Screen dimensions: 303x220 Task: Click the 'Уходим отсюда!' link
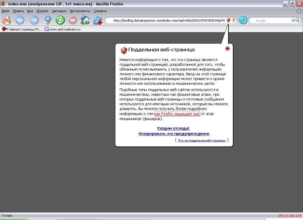click(x=173, y=128)
